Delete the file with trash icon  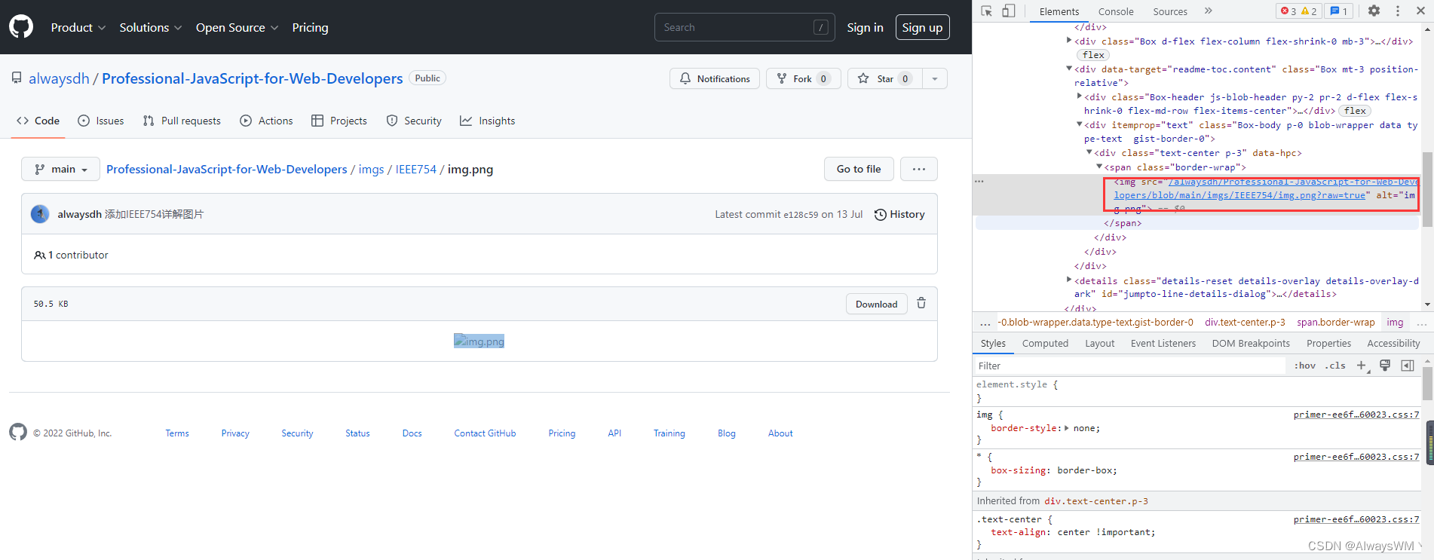(921, 303)
